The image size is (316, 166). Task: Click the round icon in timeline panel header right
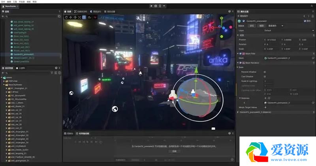pyautogui.click(x=229, y=133)
